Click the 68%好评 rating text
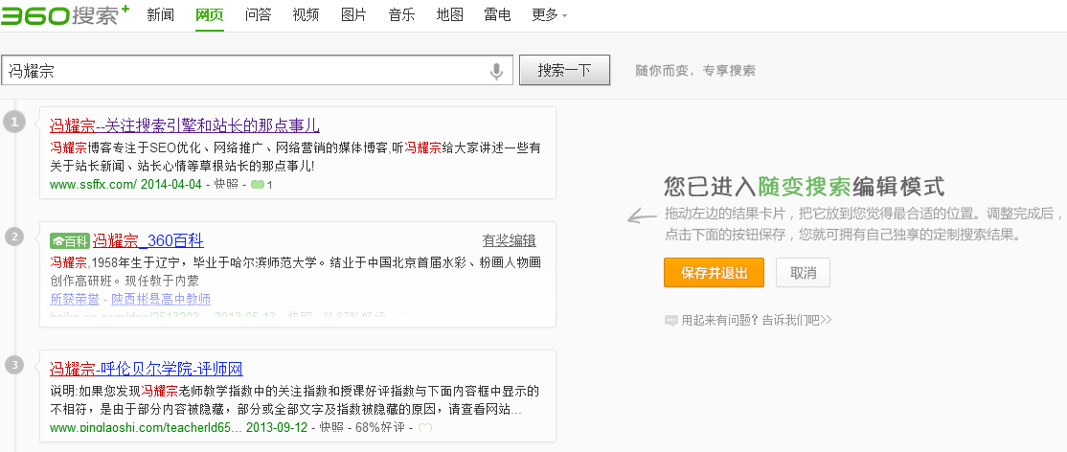 [380, 428]
